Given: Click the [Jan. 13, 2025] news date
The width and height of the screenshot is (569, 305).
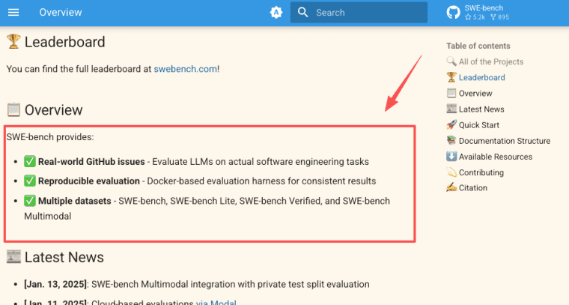Looking at the screenshot, I should point(55,284).
